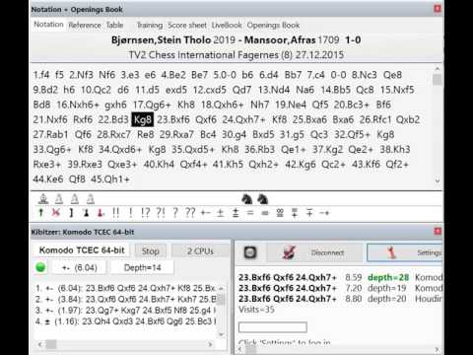Select engine line 3 with evaluation (1.97)
Screen dimensions: 473x355
[x=126, y=310]
